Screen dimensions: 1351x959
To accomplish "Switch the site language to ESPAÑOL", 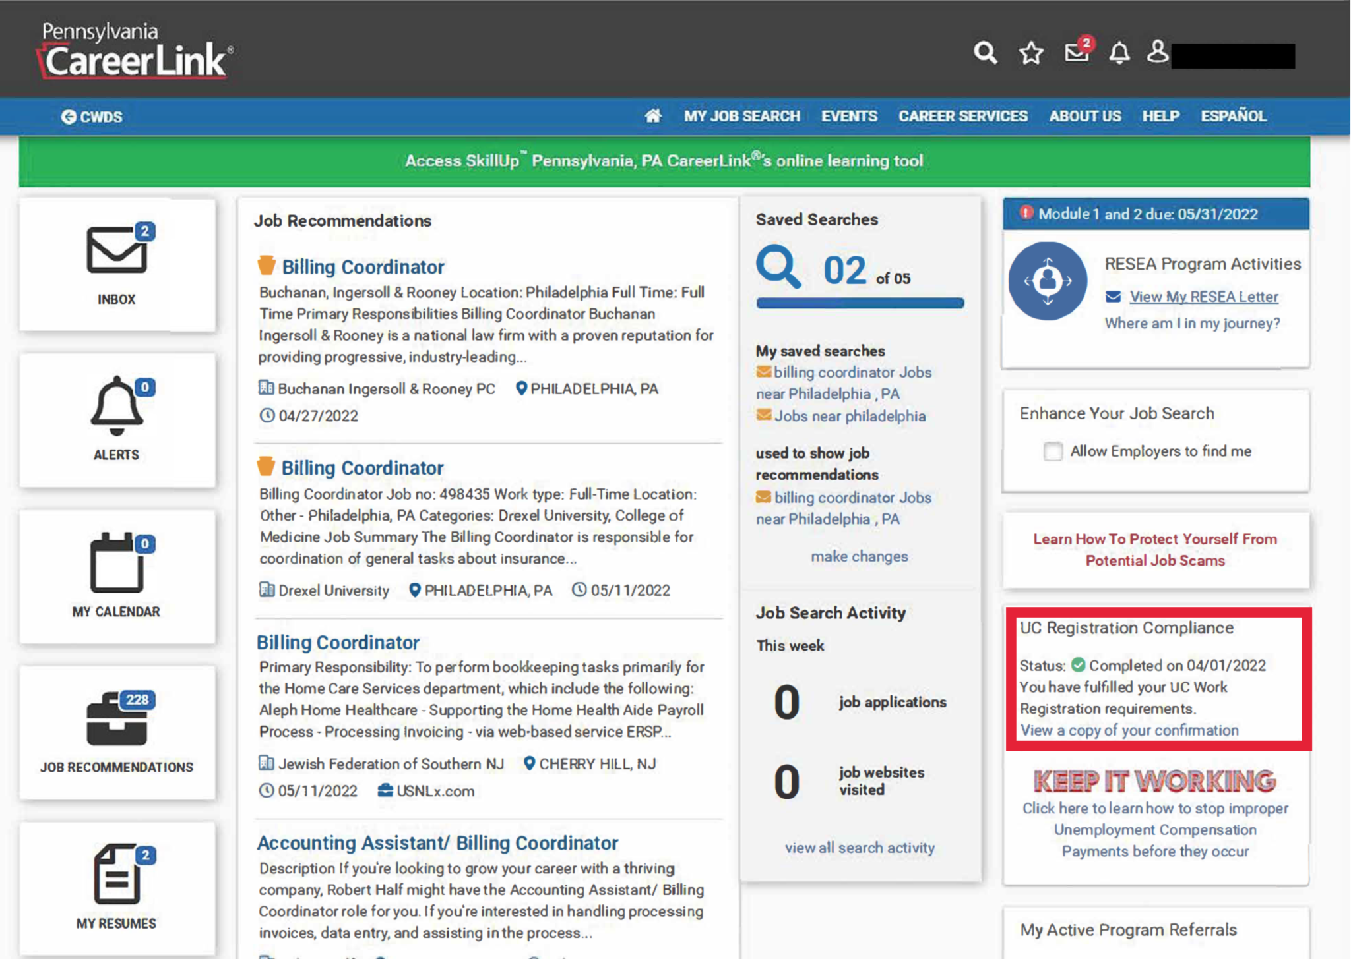I will [x=1233, y=116].
